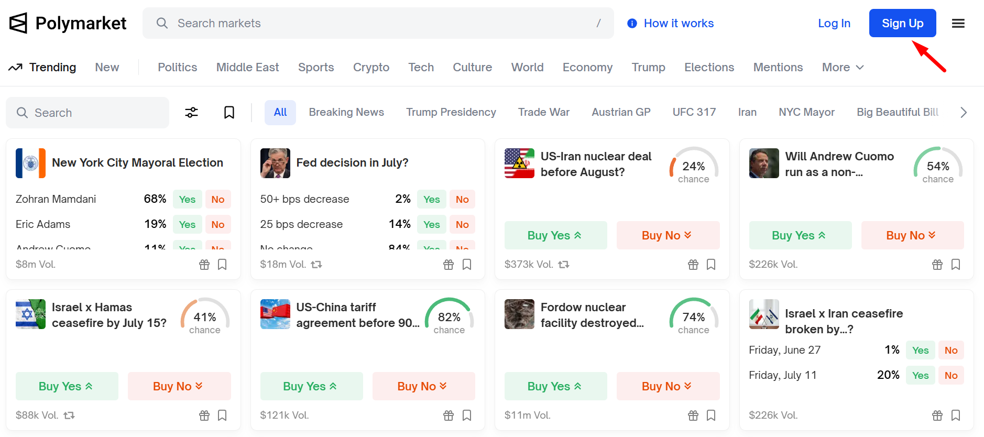Open Israel x Iran ceasefire broken market title
Viewport: 984px width, 437px height.
click(844, 321)
